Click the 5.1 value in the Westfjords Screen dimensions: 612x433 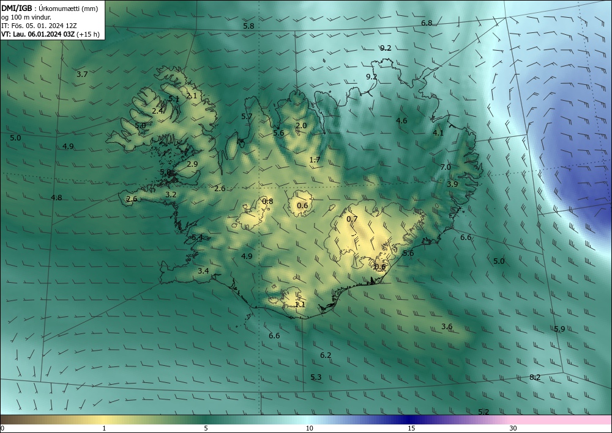(x=174, y=99)
